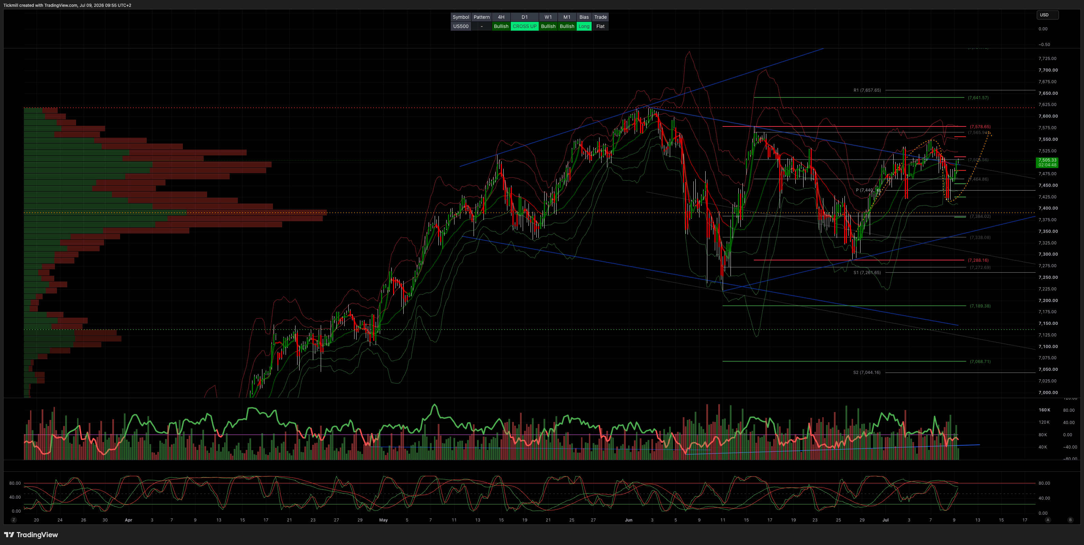This screenshot has width=1084, height=545.
Task: Click the 7,600.00 tick on the price scale
Action: coord(1048,116)
